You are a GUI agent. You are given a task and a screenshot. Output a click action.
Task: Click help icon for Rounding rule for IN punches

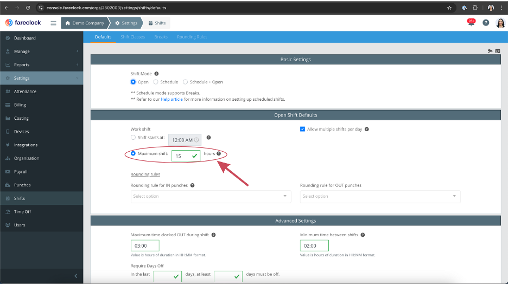[193, 185]
